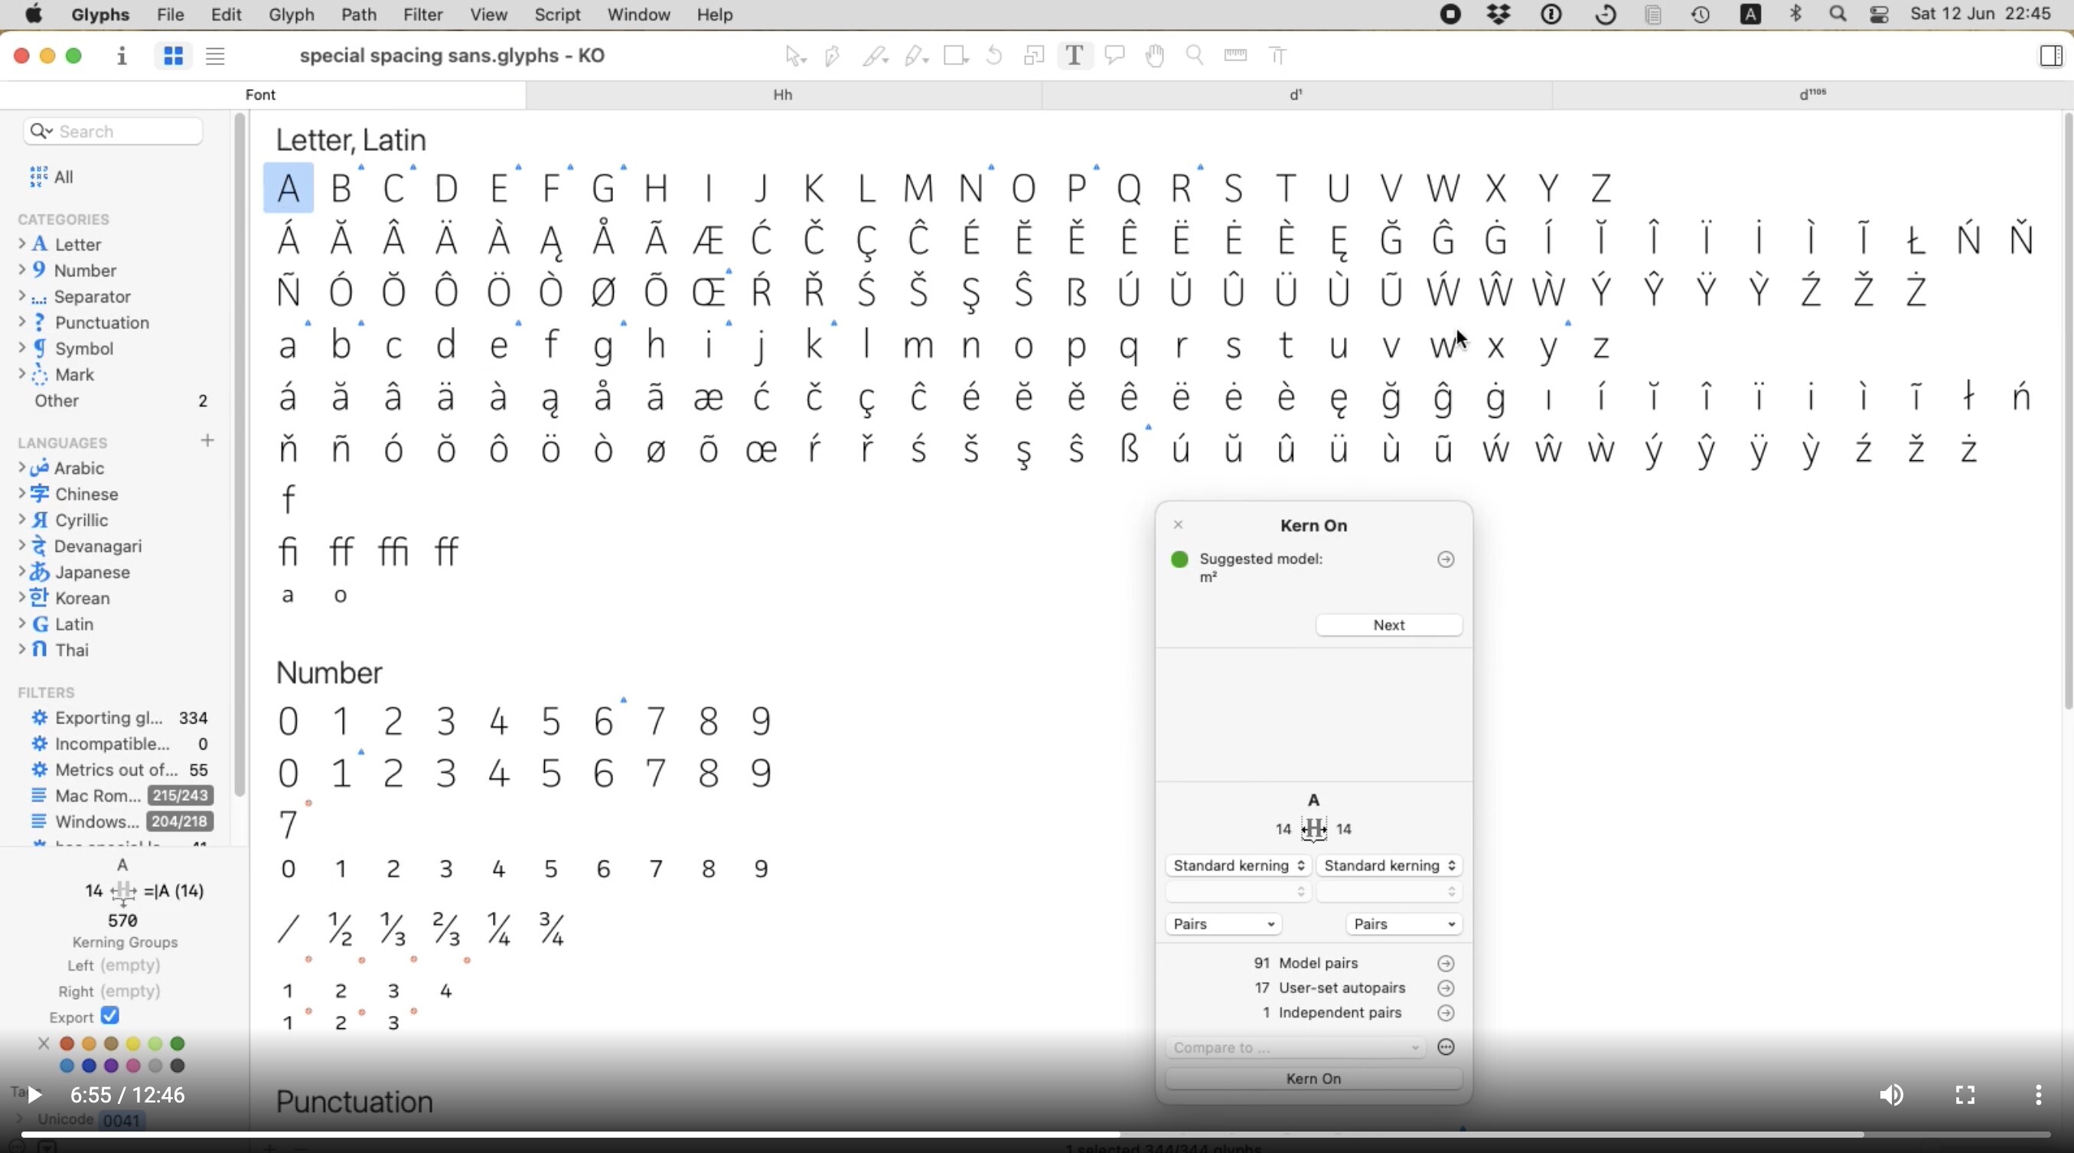Select the Text tool

(1075, 56)
